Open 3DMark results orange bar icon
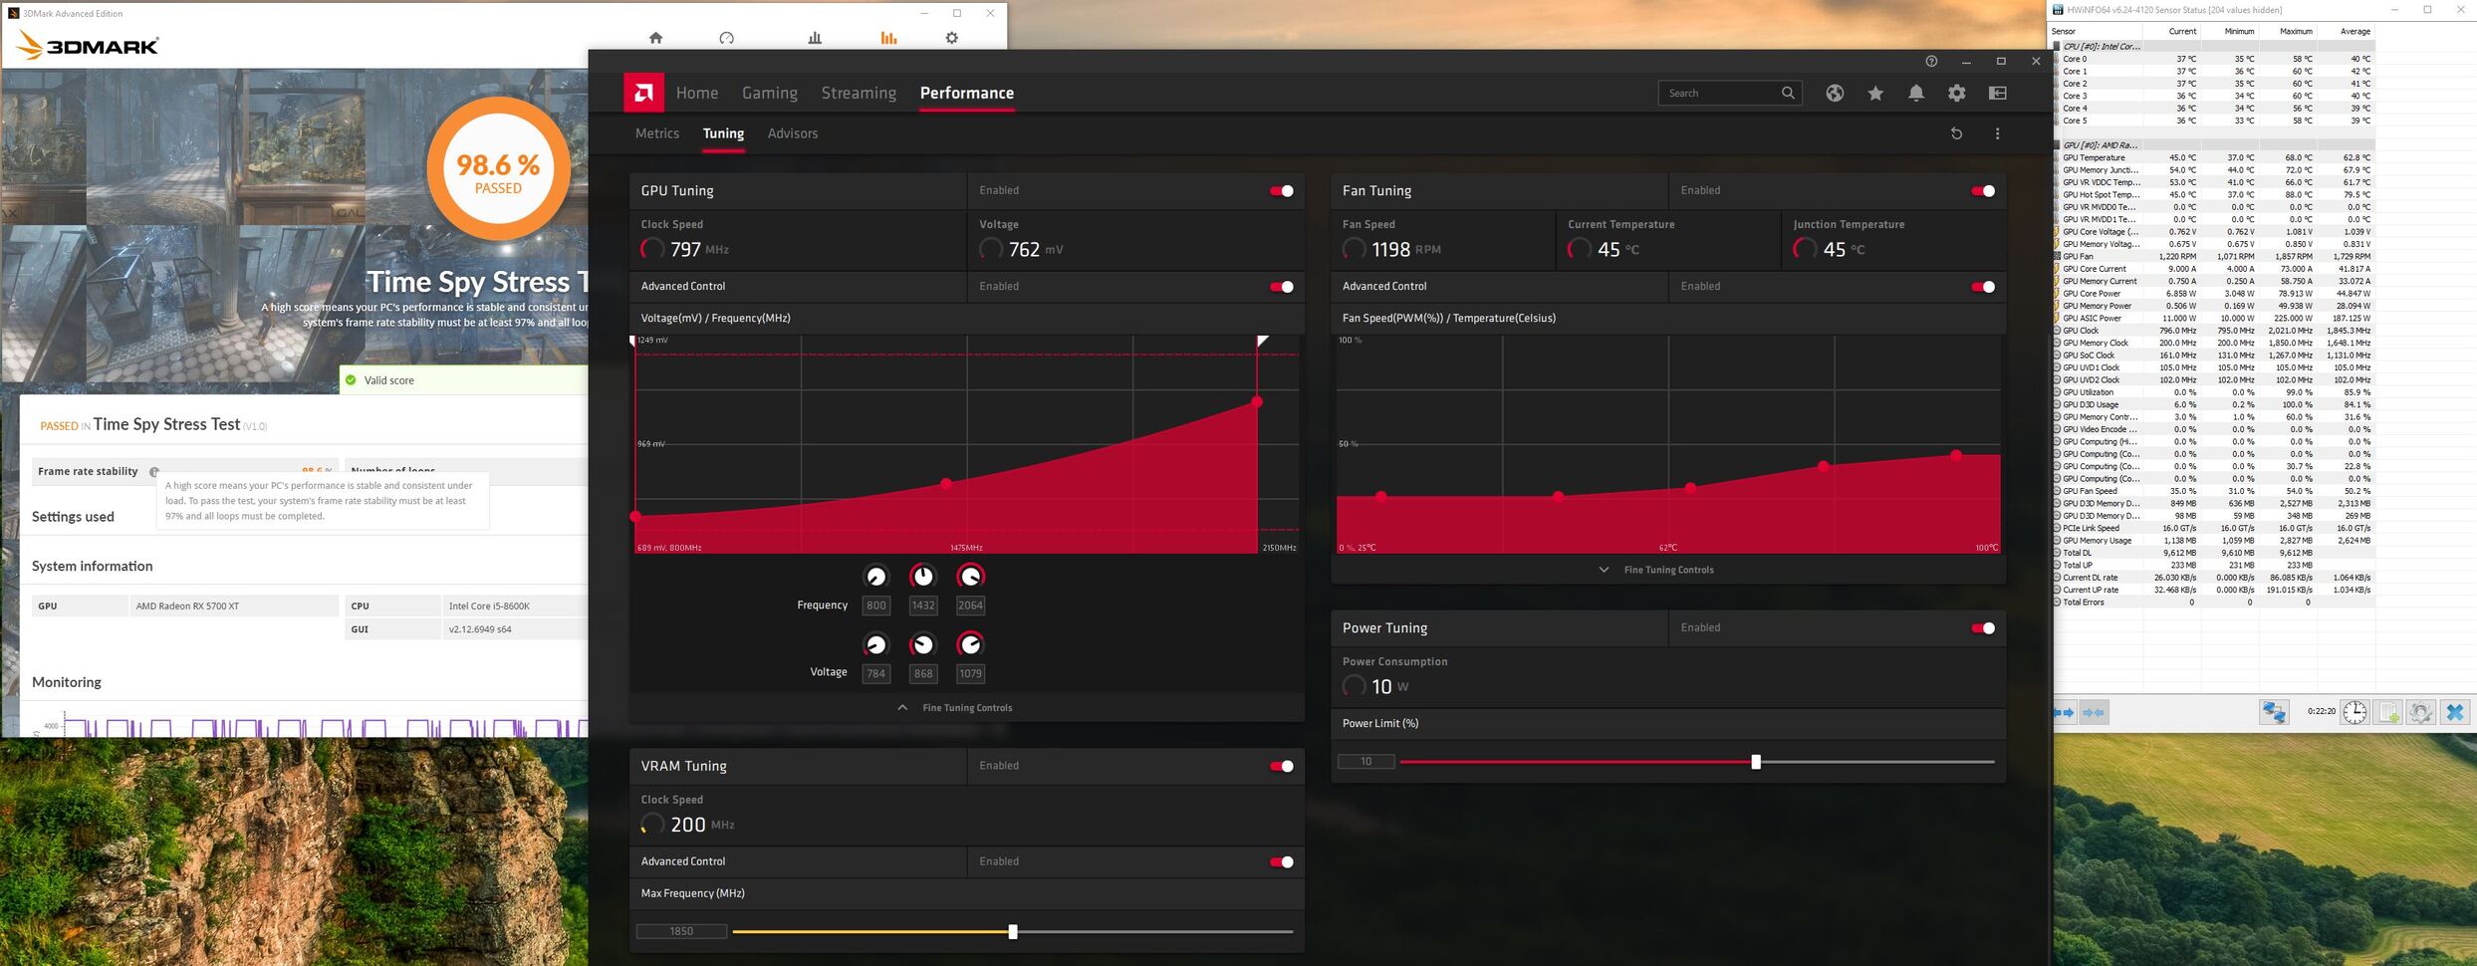This screenshot has width=2477, height=966. [888, 38]
